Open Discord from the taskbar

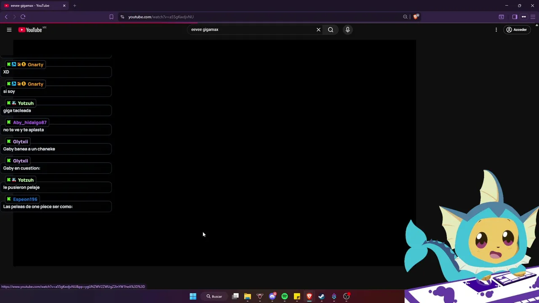pyautogui.click(x=272, y=296)
